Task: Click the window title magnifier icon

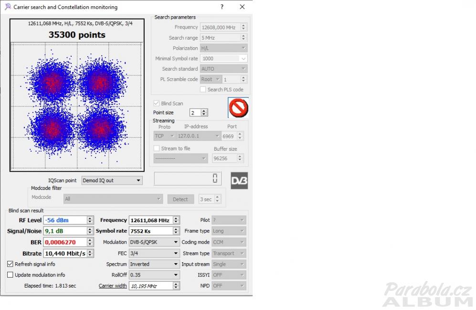Action: click(8, 7)
